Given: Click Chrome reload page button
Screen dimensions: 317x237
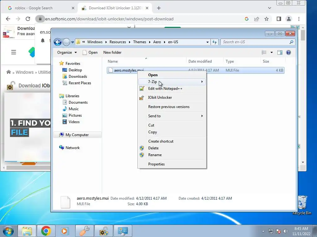Looking at the screenshot, I should click(x=28, y=19).
